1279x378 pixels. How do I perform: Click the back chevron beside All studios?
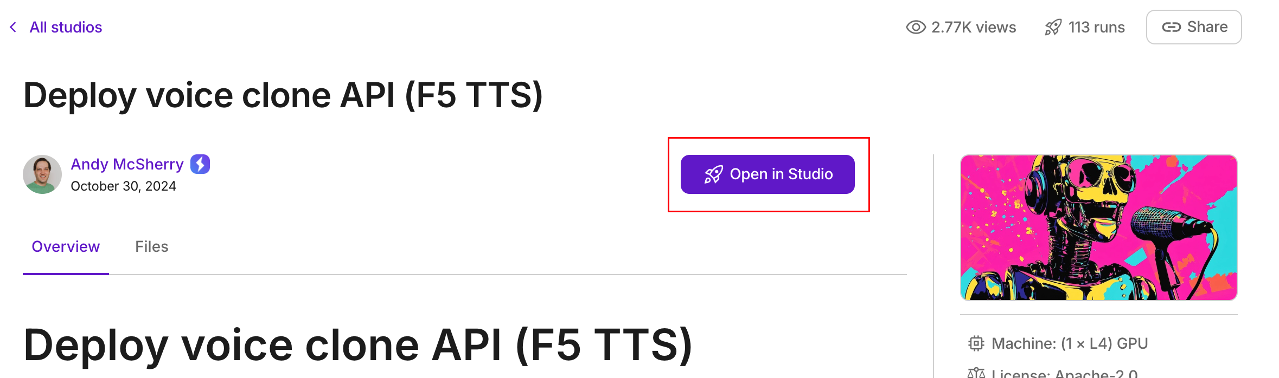point(13,27)
